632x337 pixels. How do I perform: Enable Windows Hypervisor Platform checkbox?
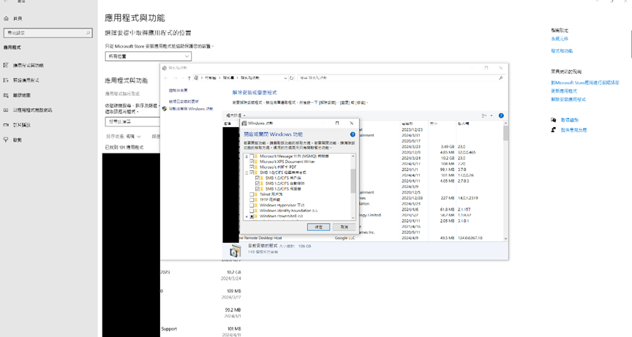(252, 205)
